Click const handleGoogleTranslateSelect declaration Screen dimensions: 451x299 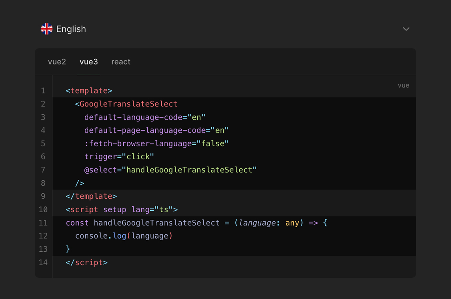point(196,223)
